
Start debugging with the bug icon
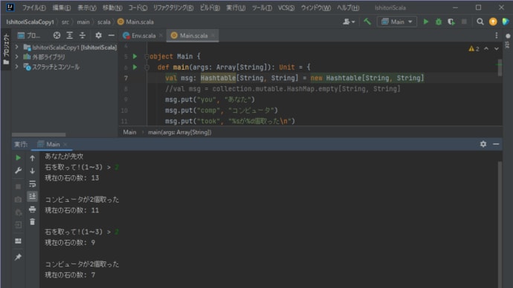point(439,22)
